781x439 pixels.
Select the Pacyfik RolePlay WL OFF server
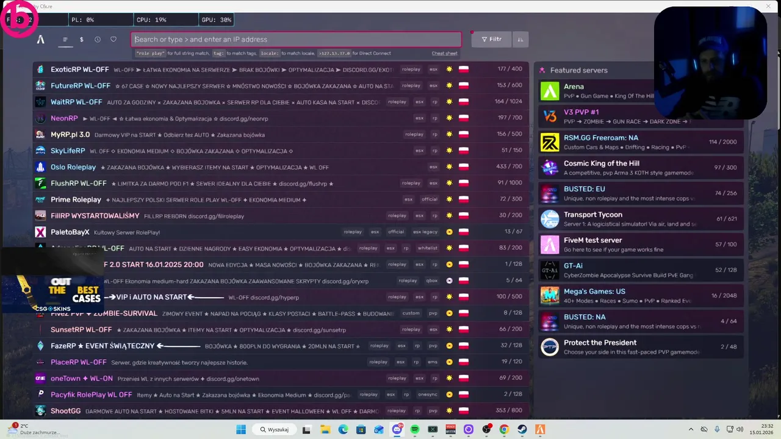point(281,394)
